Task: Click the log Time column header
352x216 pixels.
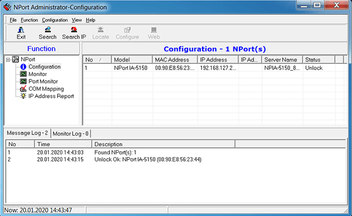Action: (x=63, y=144)
